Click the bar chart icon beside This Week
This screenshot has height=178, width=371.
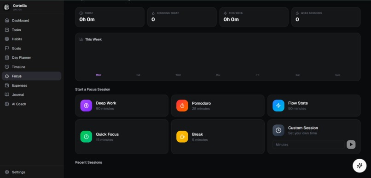click(81, 39)
